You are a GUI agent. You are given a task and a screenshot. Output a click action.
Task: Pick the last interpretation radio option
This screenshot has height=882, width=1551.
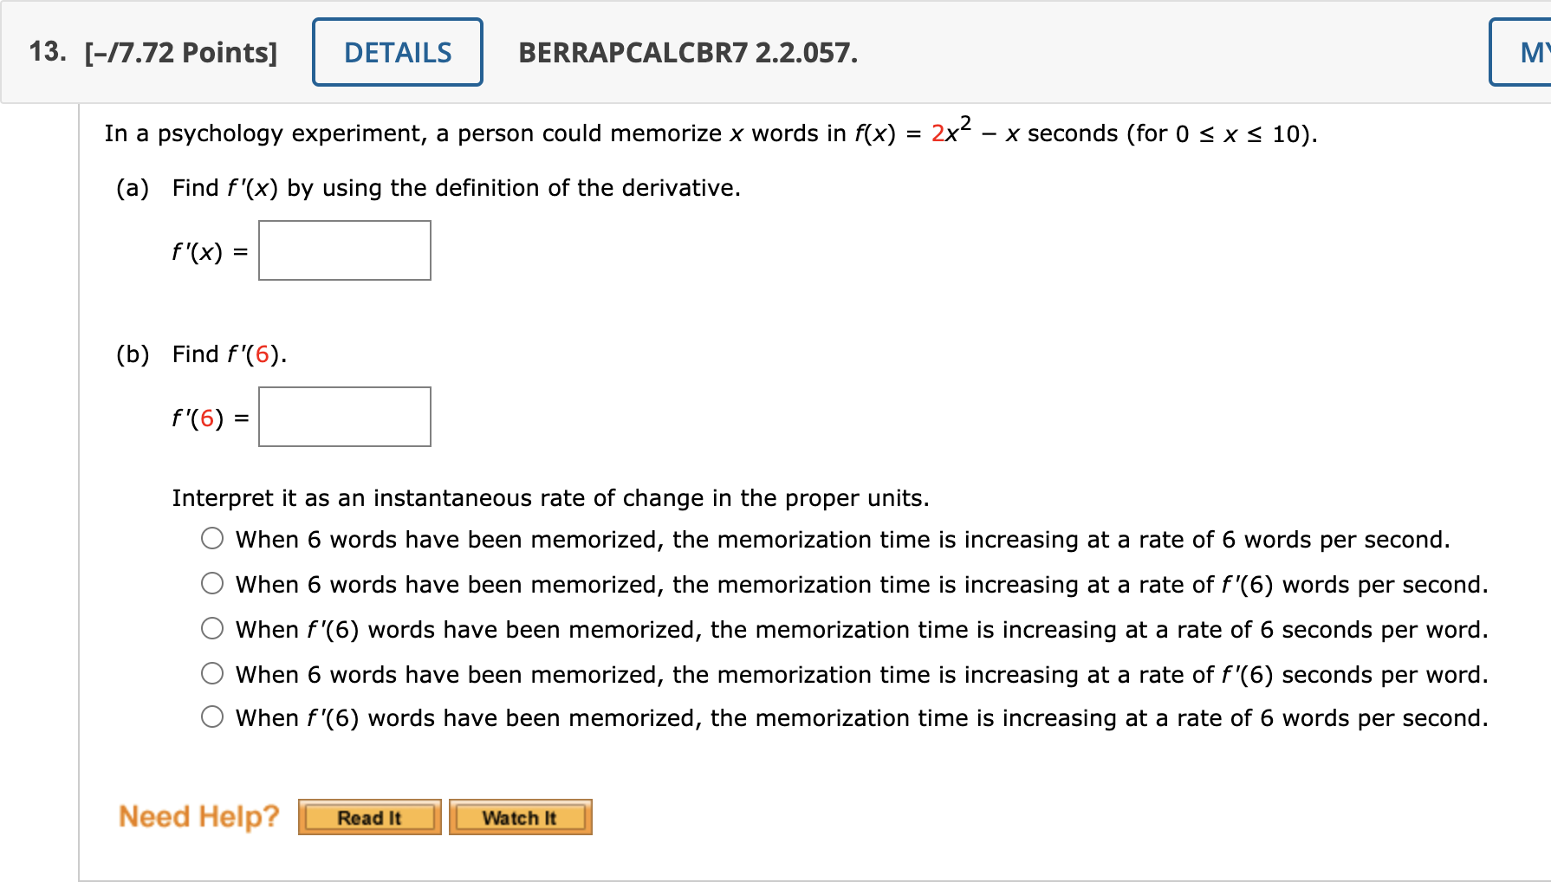[211, 717]
